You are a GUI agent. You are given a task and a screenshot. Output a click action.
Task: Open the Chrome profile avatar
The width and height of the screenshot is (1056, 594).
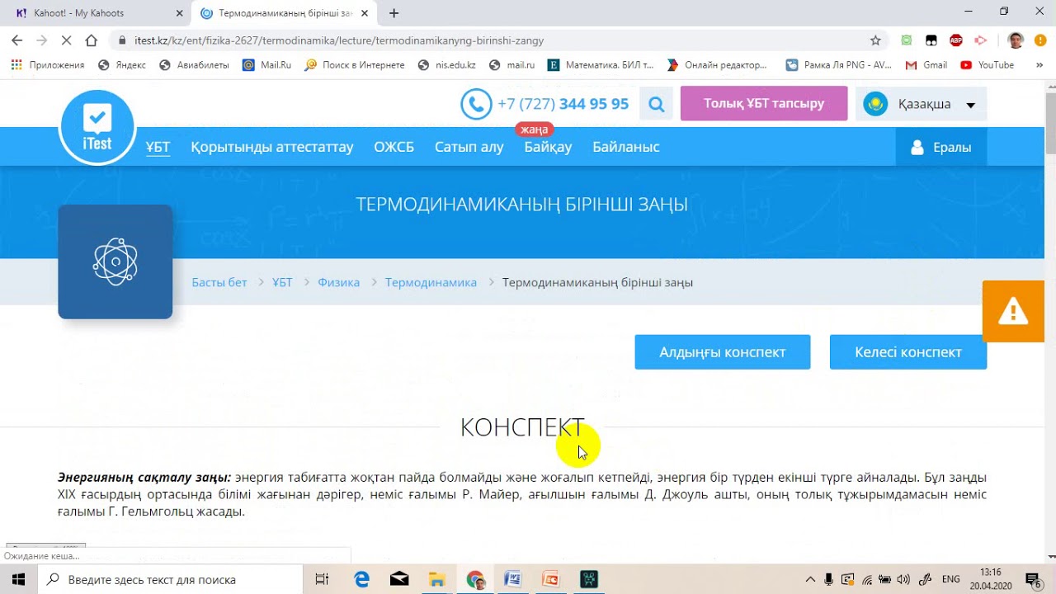tap(1016, 40)
